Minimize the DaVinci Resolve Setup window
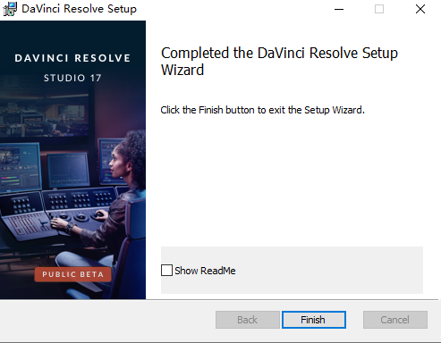This screenshot has height=343, width=441. click(339, 9)
